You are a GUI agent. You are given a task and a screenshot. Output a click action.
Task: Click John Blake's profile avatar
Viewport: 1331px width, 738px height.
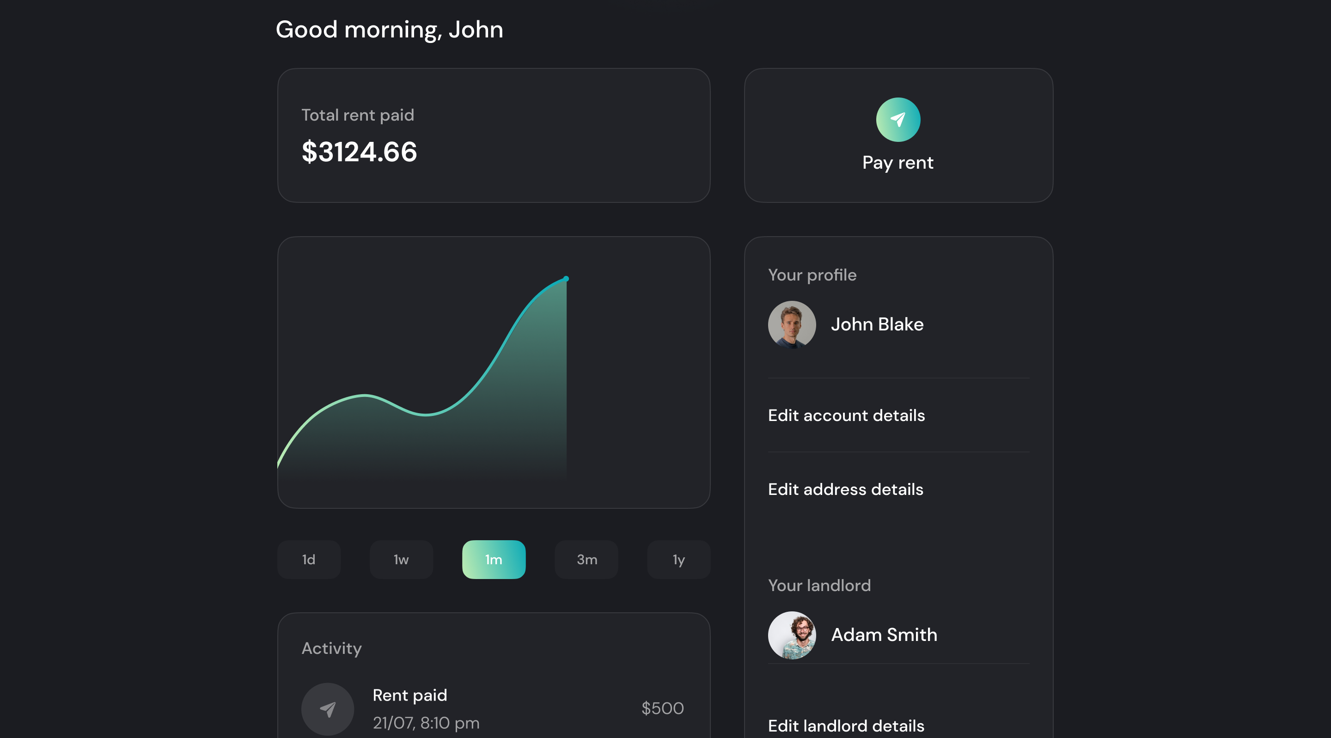[792, 324]
